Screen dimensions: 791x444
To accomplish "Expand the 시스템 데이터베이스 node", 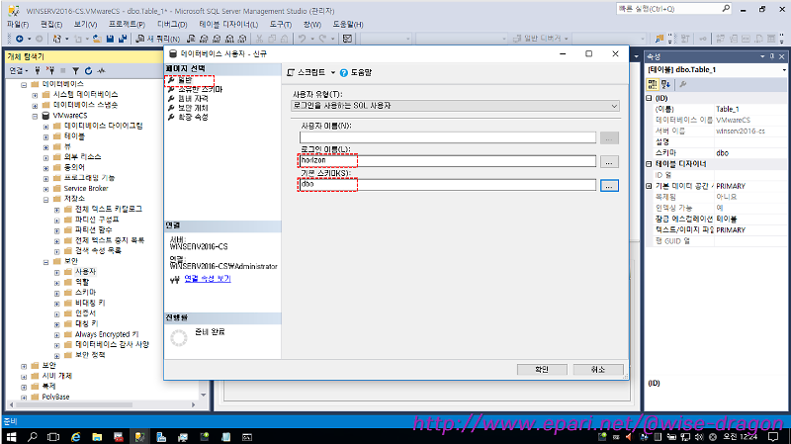I will click(35, 95).
